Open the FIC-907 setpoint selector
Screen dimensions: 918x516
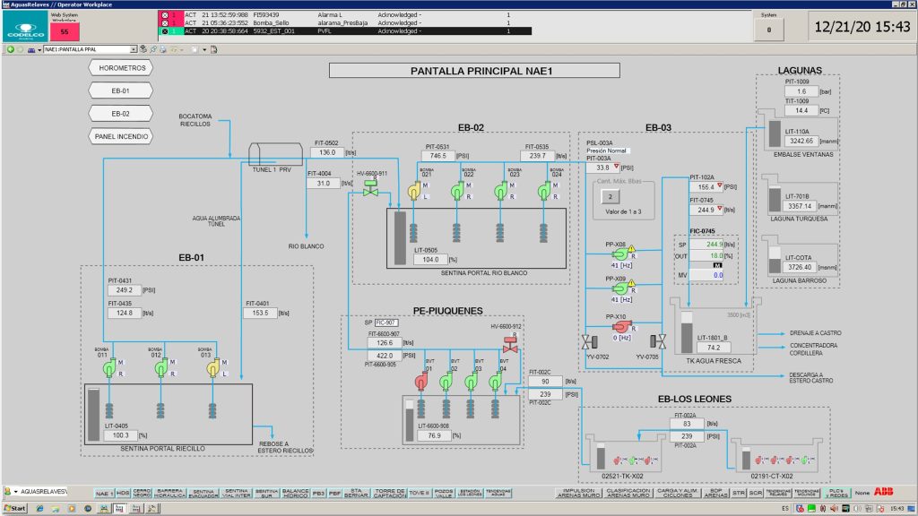pos(385,322)
